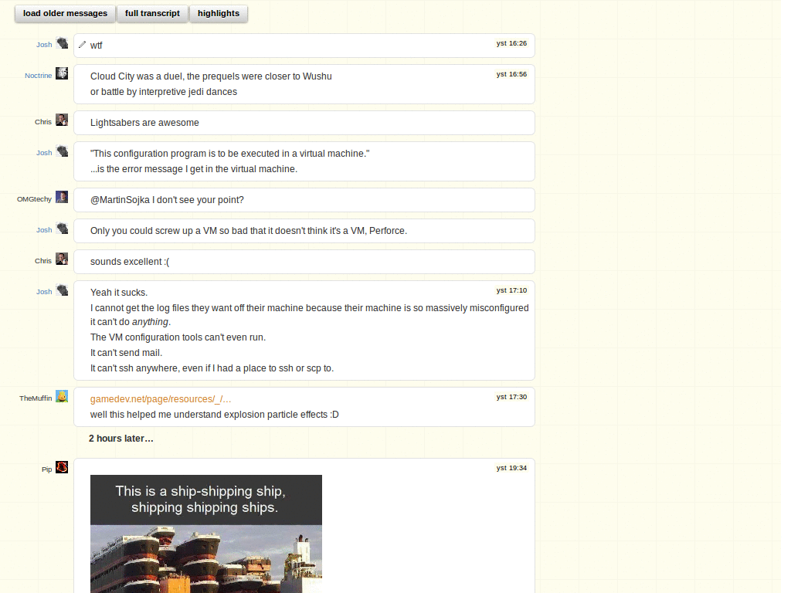Click the Chris username beside 'Lightsabers are awesome'

tap(43, 122)
